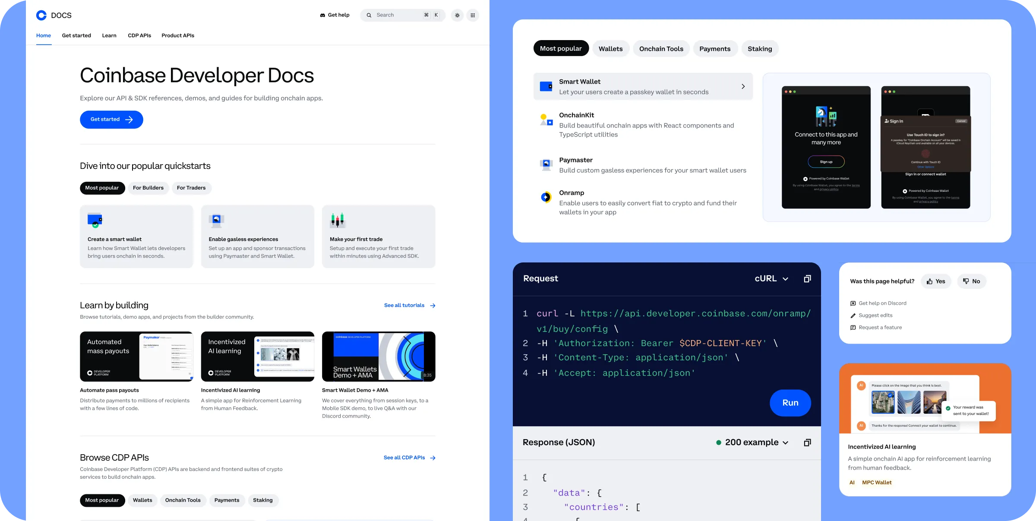Select Wallets pill in right panel

(610, 49)
